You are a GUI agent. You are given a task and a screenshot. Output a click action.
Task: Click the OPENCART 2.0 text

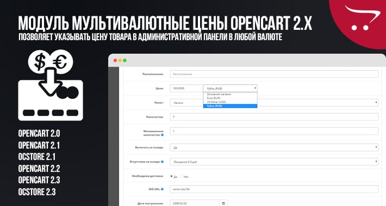pyautogui.click(x=39, y=133)
